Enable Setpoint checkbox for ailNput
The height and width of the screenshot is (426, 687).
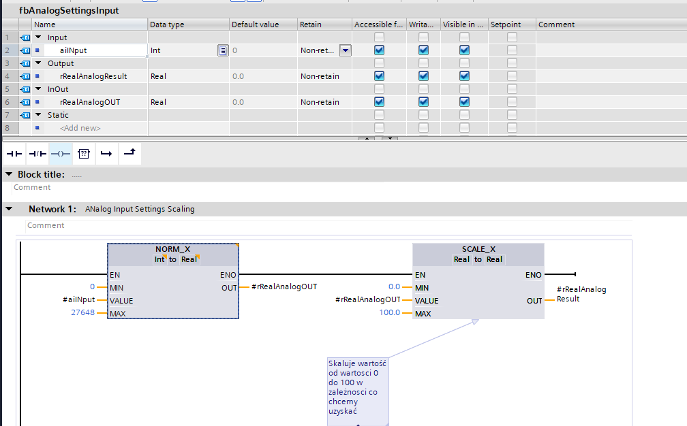pyautogui.click(x=512, y=50)
